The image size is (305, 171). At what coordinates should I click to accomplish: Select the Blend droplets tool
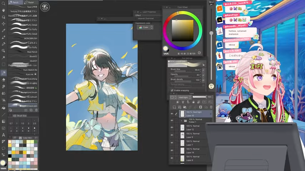3,93
